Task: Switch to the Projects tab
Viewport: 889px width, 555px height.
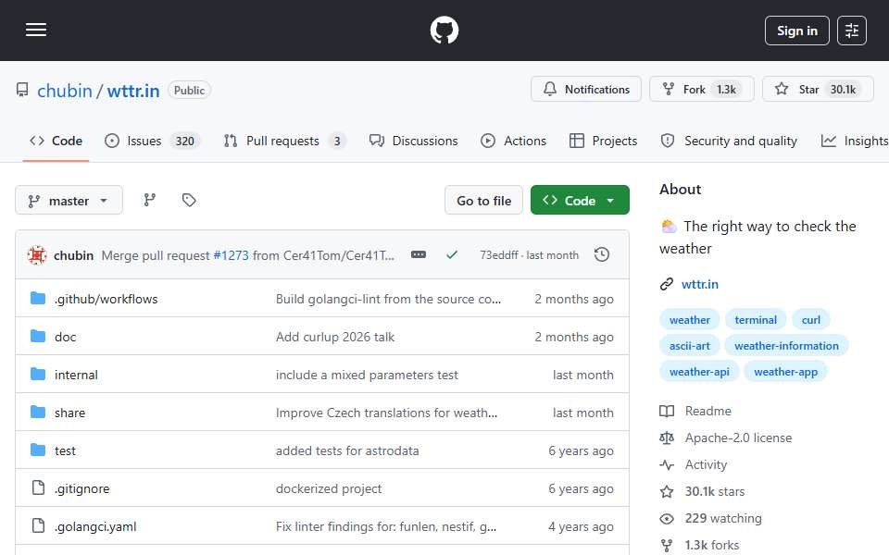Action: pyautogui.click(x=603, y=141)
